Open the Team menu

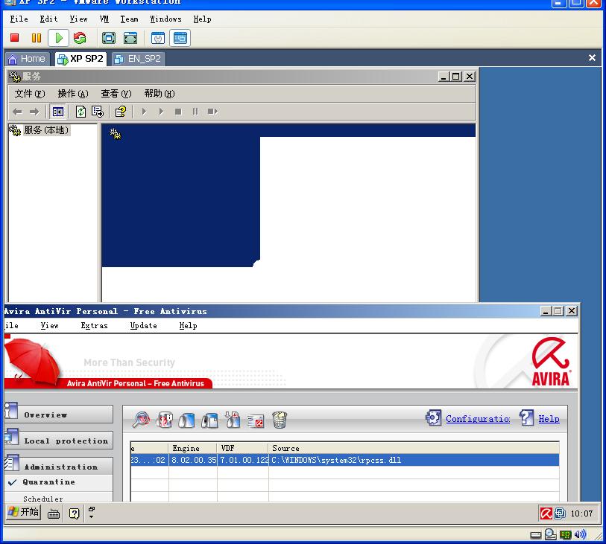coord(129,19)
